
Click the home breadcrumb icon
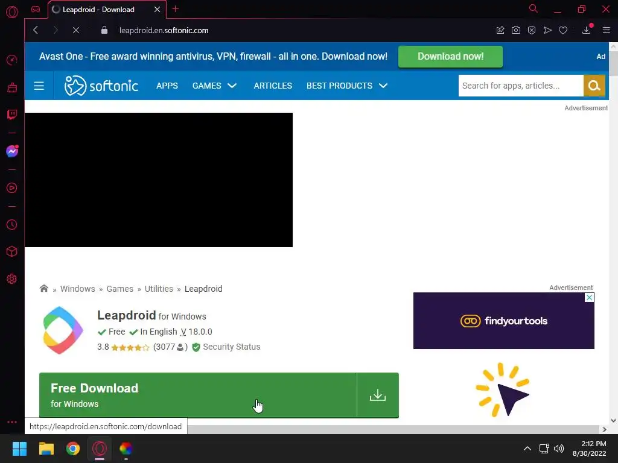click(43, 289)
